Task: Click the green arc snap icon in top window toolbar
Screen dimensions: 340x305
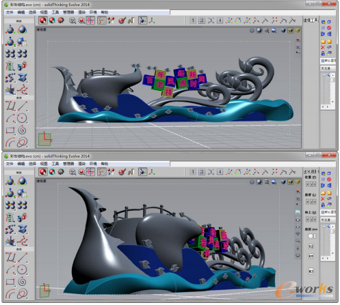Action: (x=238, y=20)
